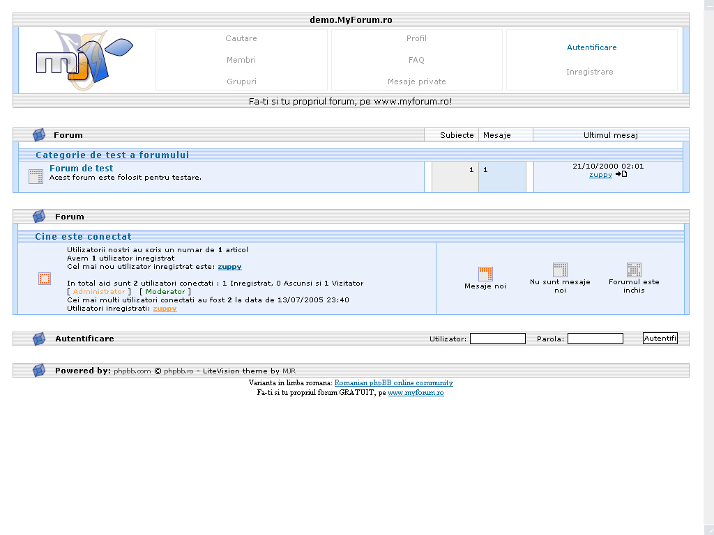Open the Cautare menu item

click(x=241, y=38)
